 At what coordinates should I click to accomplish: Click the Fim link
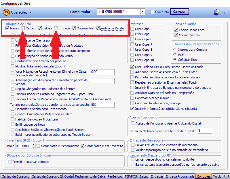[224, 12]
